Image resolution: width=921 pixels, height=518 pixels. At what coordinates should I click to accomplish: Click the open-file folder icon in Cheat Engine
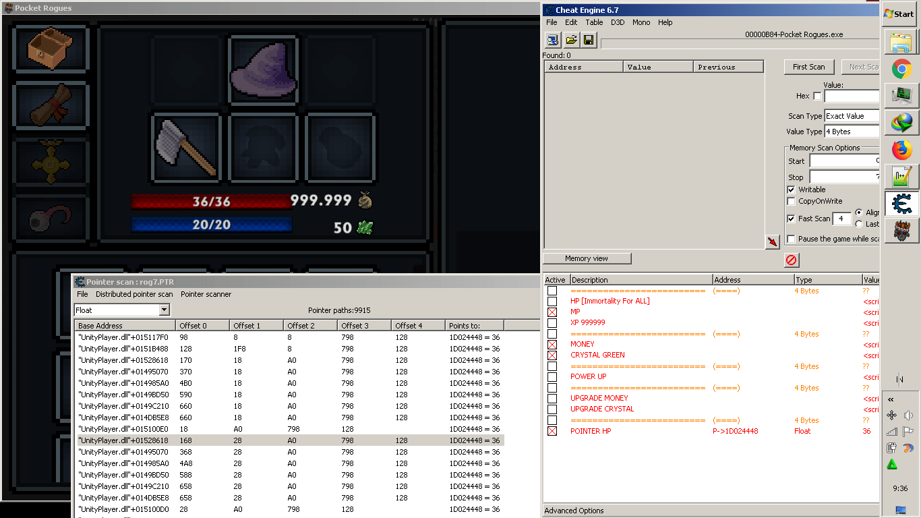pos(571,40)
